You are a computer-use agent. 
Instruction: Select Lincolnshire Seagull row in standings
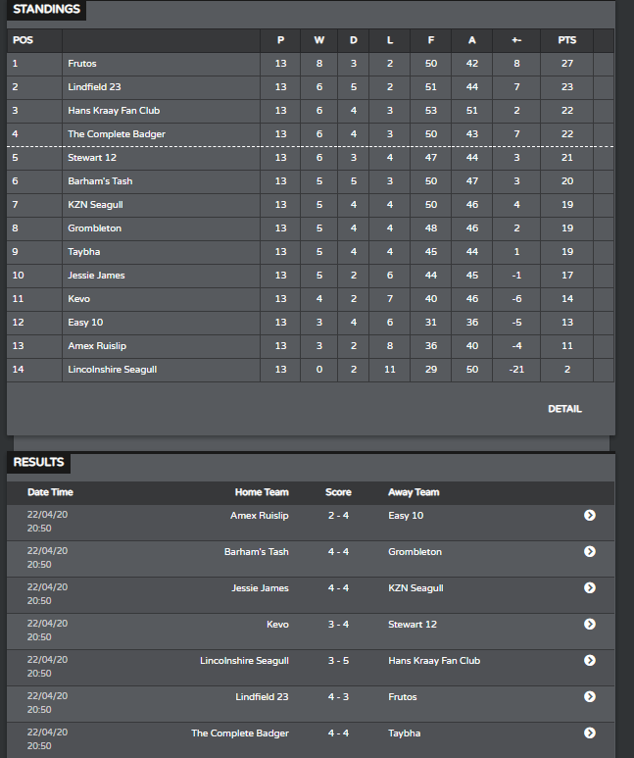(x=311, y=370)
